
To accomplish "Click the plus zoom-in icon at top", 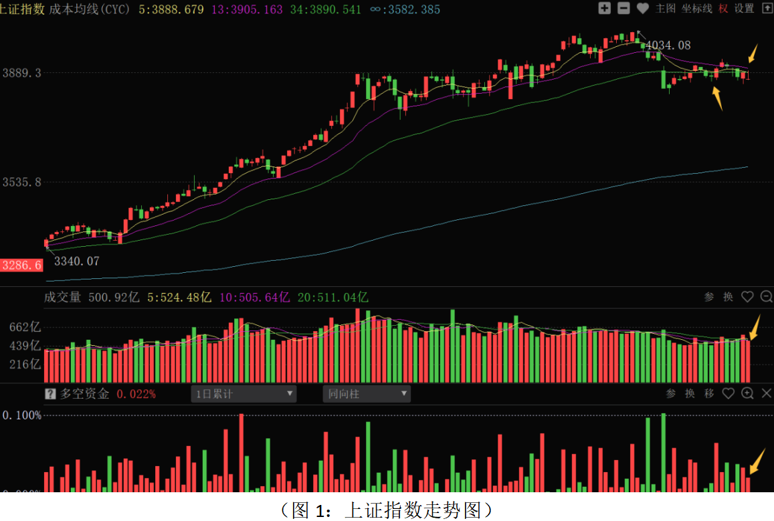I will [x=605, y=8].
